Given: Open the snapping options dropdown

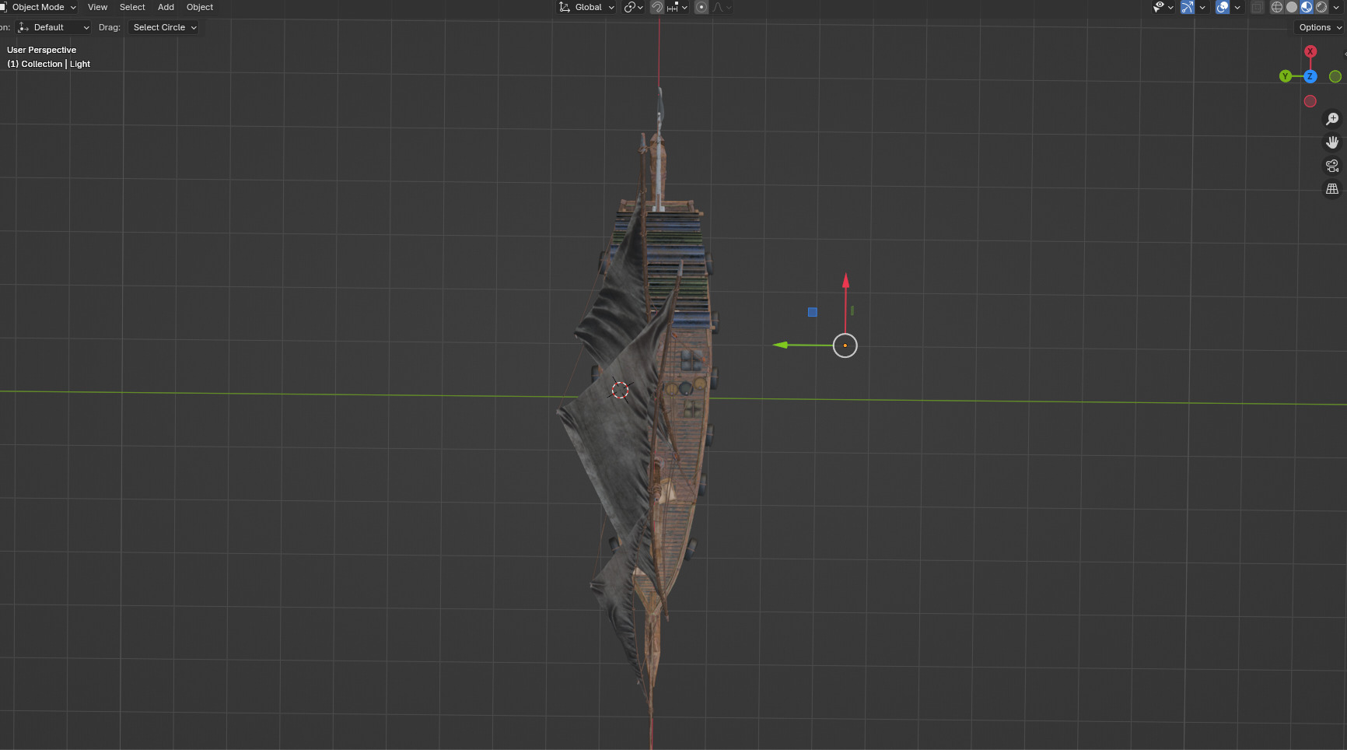Looking at the screenshot, I should coord(677,7).
